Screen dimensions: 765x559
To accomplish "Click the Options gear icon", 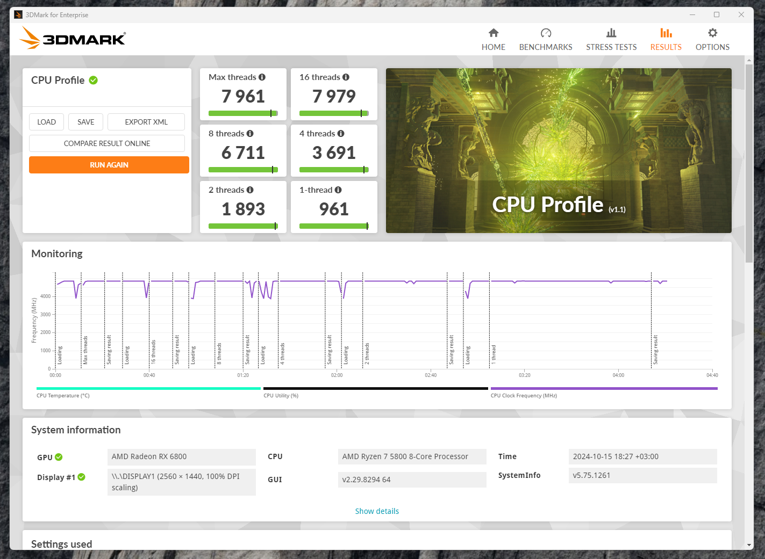I will [712, 33].
